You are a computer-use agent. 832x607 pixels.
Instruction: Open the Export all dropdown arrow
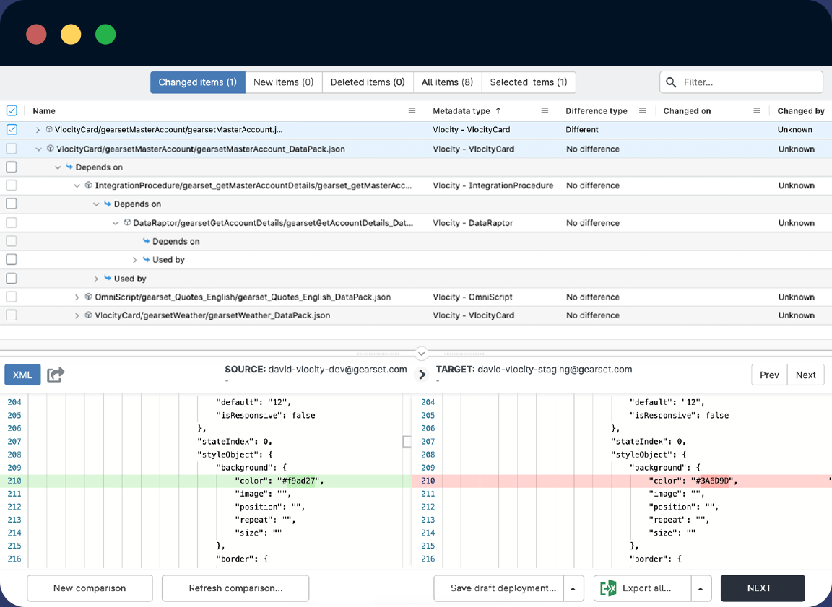tap(701, 588)
